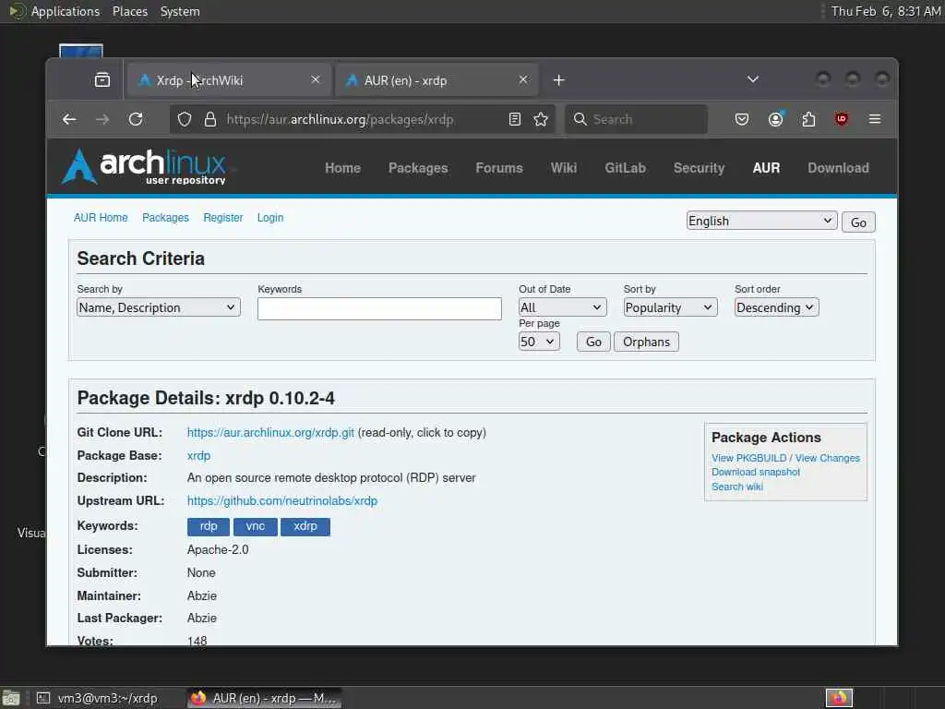Open the Out of Date dropdown
The width and height of the screenshot is (945, 709).
coord(562,307)
